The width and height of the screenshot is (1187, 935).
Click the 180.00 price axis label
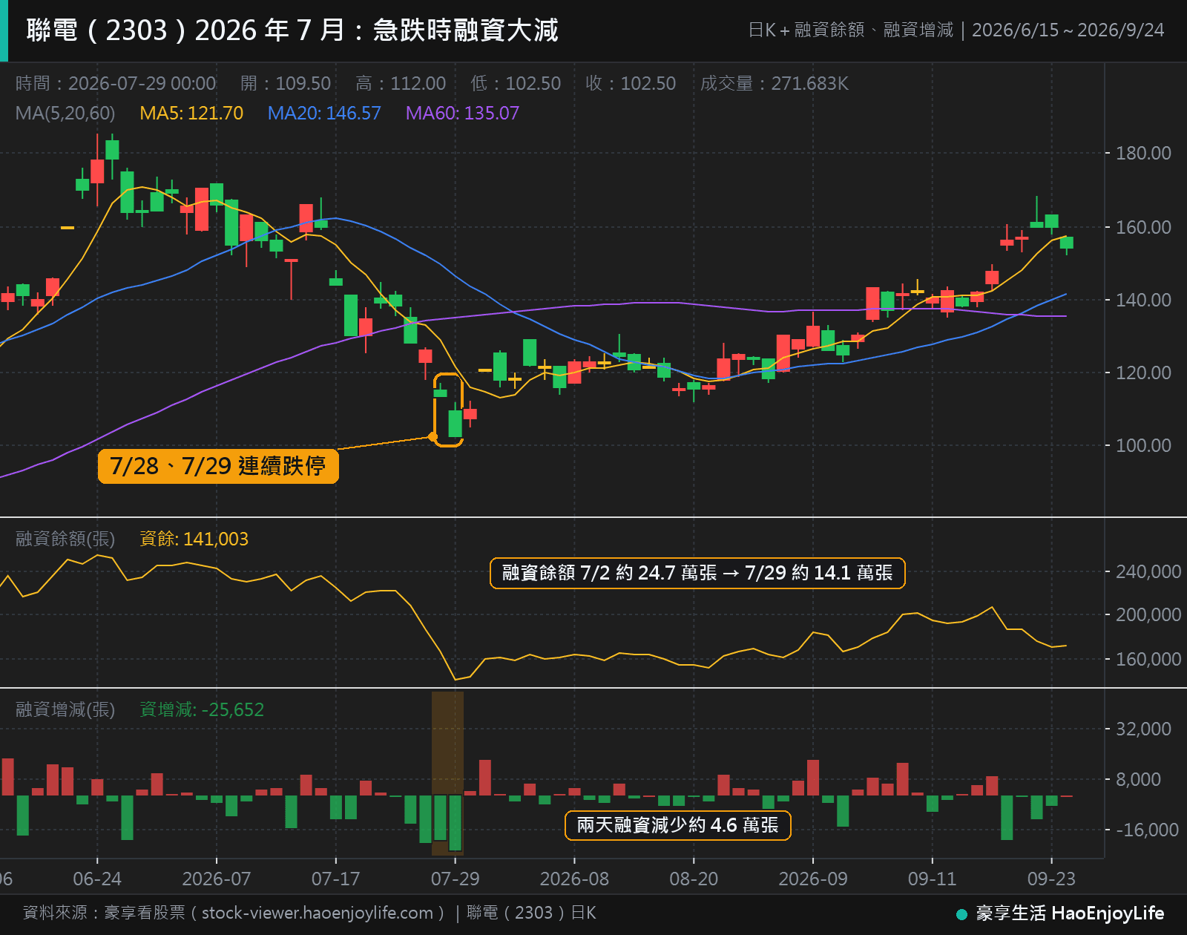point(1143,154)
